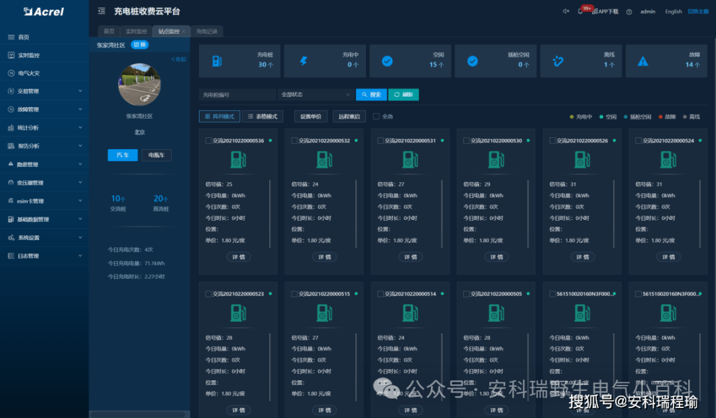
Task: Click the chevron arrow beside 交易管理
Action: click(x=80, y=91)
